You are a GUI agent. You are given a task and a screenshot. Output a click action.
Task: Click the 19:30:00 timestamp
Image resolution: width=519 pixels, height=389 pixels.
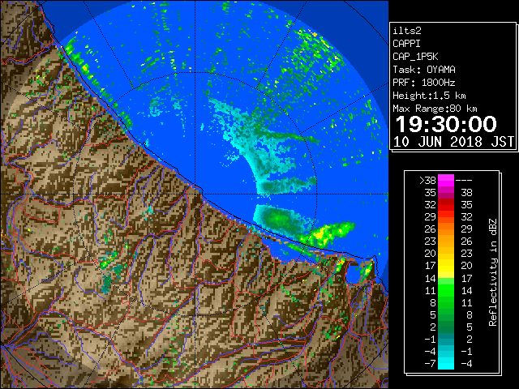[446, 124]
